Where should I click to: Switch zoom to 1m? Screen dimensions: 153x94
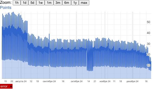point(49,3)
